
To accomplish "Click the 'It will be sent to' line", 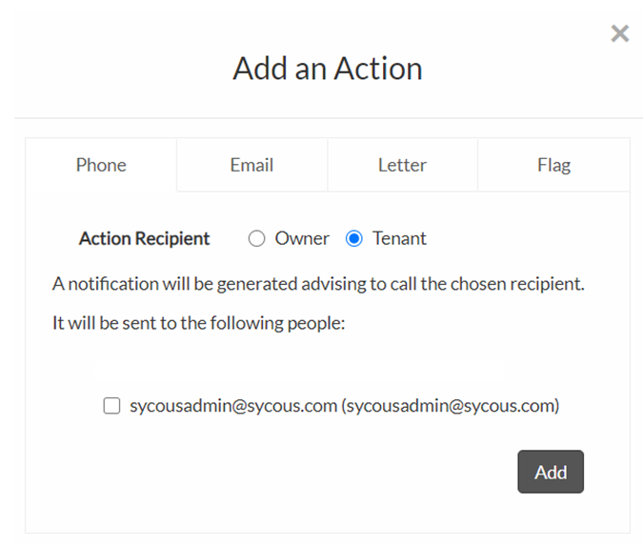I will point(198,323).
